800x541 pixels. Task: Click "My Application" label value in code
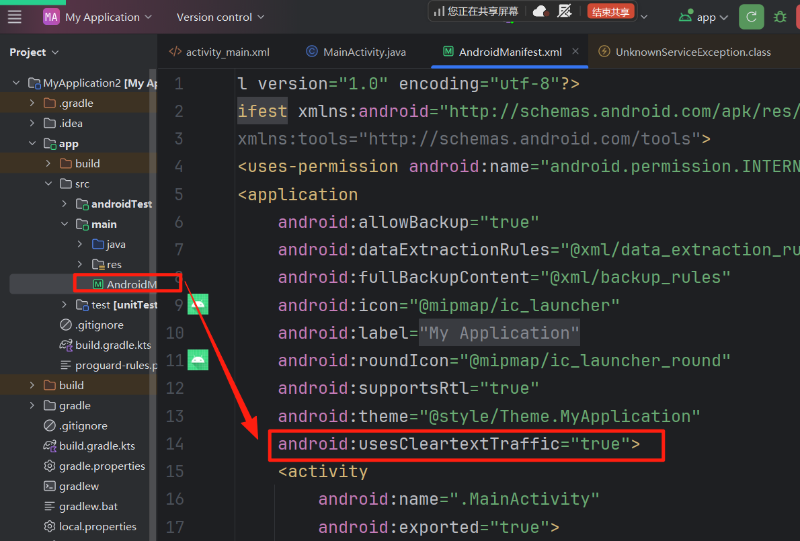pos(499,333)
